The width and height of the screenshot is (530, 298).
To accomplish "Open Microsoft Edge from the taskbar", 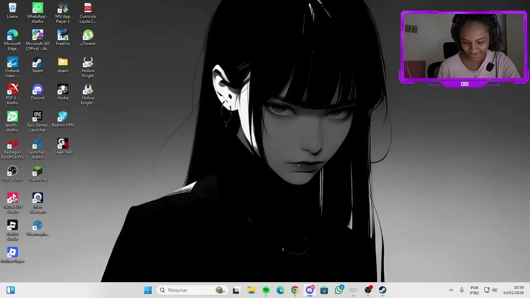I will click(x=280, y=290).
